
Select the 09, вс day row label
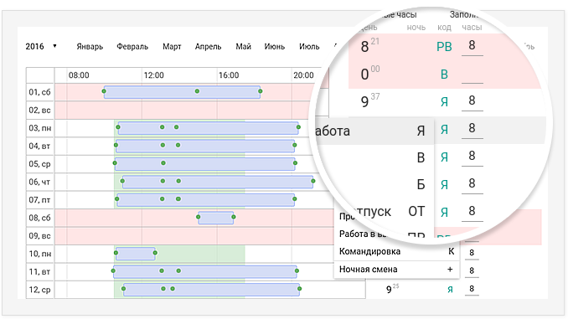click(x=40, y=236)
